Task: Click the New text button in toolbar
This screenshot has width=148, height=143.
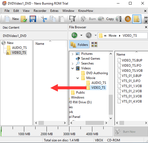Action: coord(16,19)
